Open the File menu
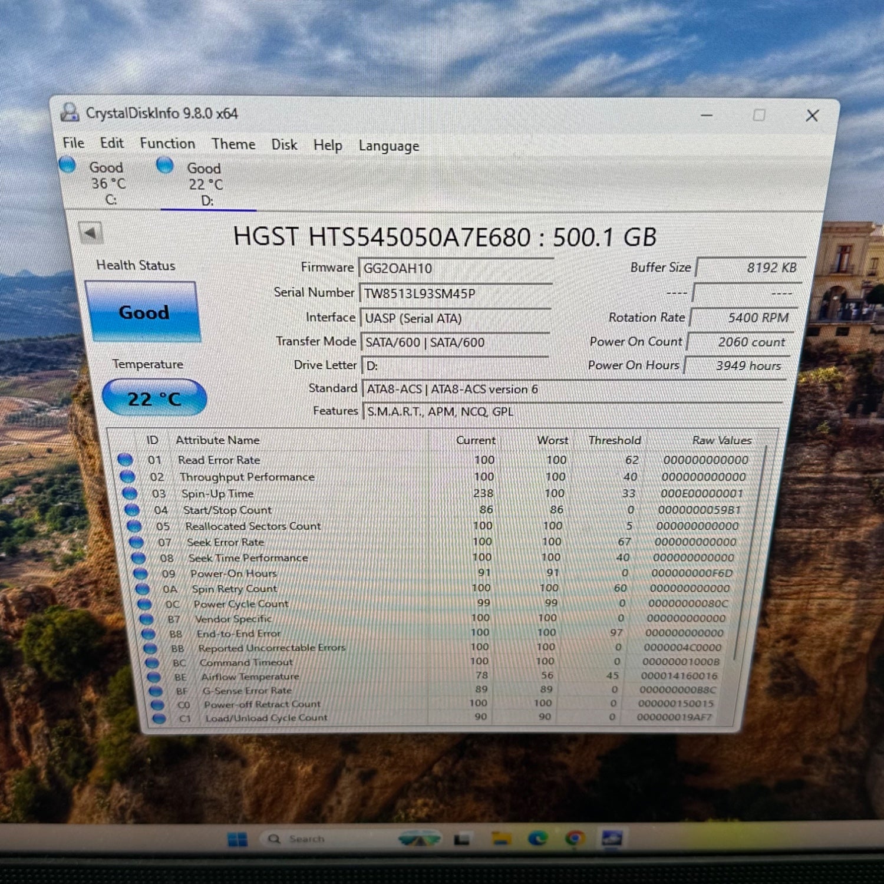 [x=74, y=143]
